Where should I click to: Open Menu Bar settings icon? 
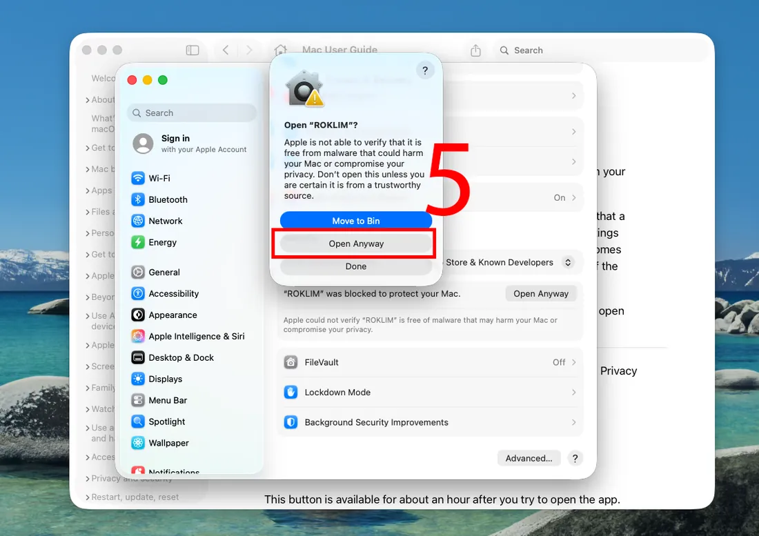[138, 399]
